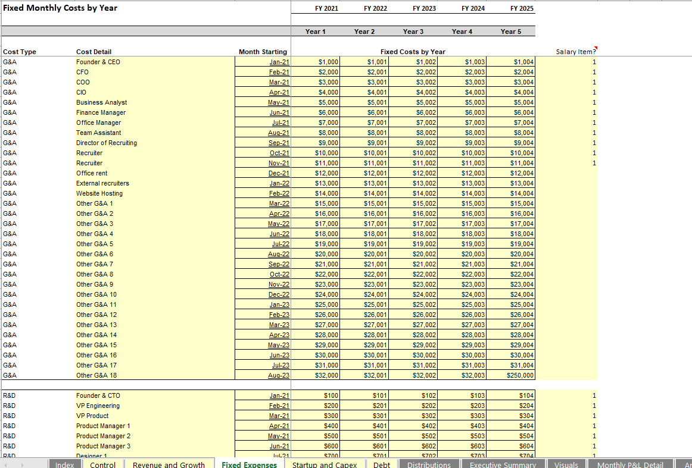Select the Month Starting header cell
Image resolution: width=692 pixels, height=468 pixels.
[x=263, y=52]
